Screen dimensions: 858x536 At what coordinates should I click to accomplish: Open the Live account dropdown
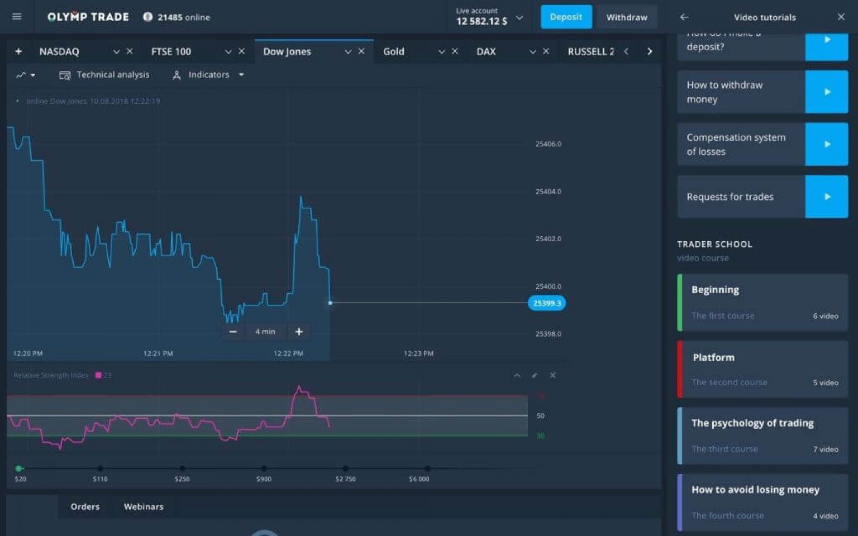coord(519,17)
